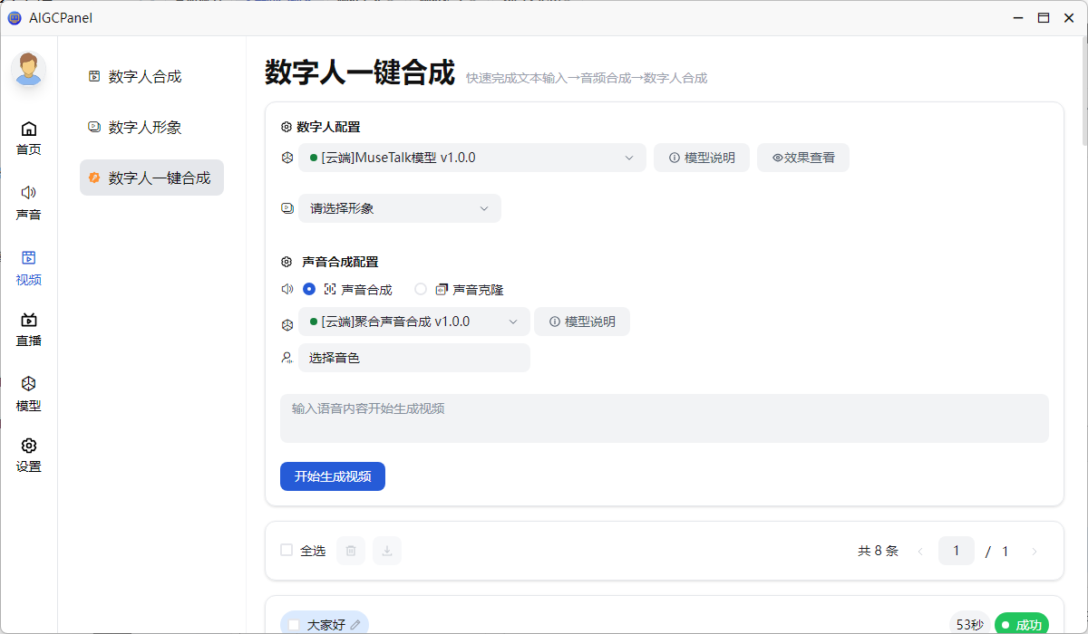Click the 输入语音内容 text area
Screen dimensions: 1088x634
(544, 418)
